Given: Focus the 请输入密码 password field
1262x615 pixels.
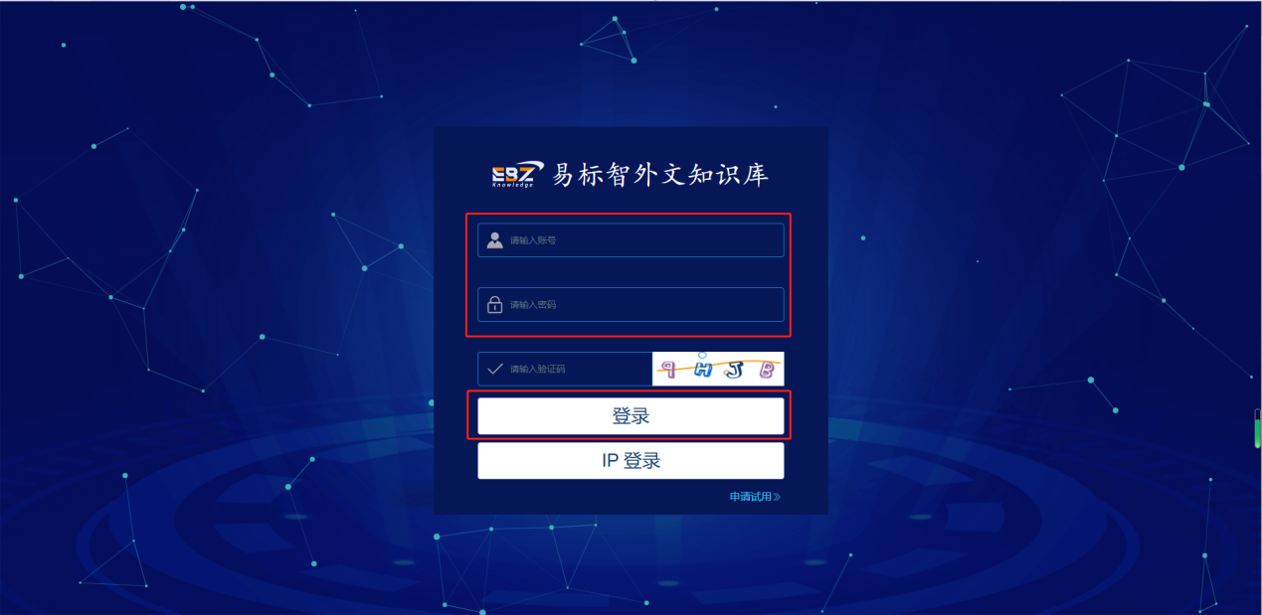Looking at the screenshot, I should (631, 305).
